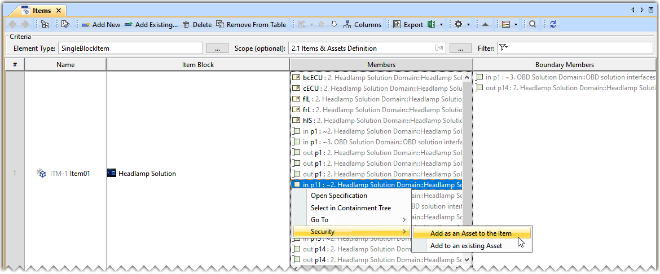The width and height of the screenshot is (660, 274).
Task: Click the collapse upward triangle icon
Action: click(x=485, y=24)
